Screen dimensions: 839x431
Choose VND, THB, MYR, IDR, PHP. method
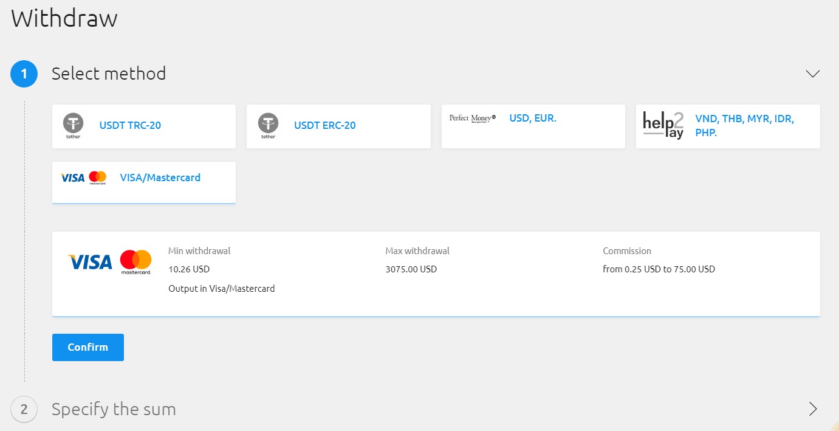pos(728,126)
